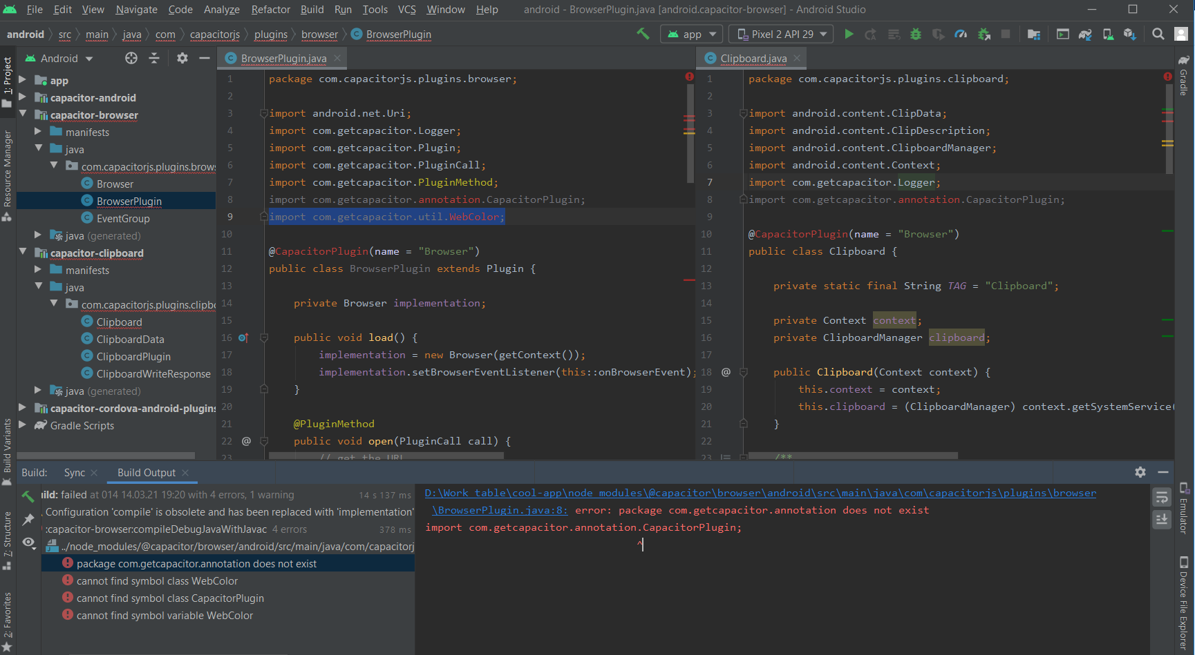Sync Project with Gradle Files icon
The image size is (1195, 655).
pyautogui.click(x=1085, y=34)
